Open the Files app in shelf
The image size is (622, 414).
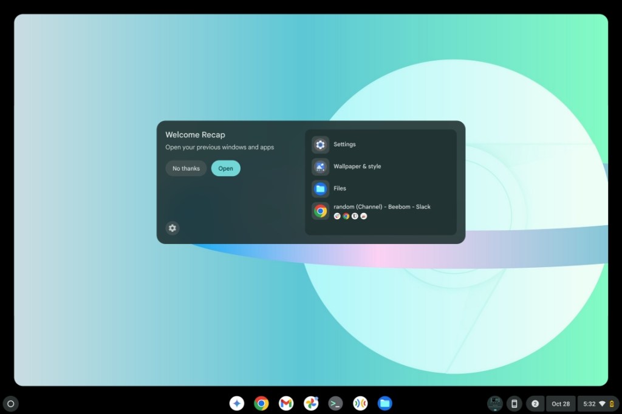[384, 403]
